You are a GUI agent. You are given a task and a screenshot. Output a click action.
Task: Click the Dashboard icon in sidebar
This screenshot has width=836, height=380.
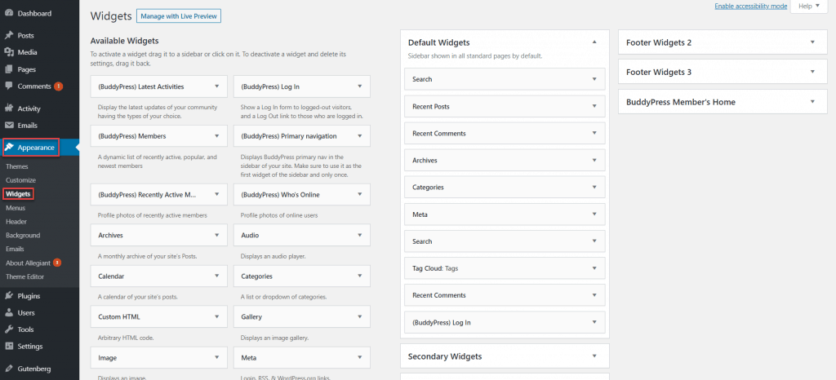coord(9,14)
